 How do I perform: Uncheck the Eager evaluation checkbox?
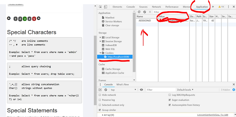tap(170, 100)
